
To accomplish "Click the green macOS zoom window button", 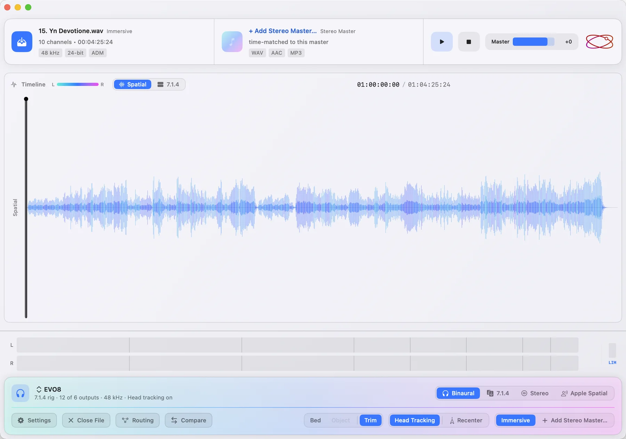I will (x=28, y=7).
